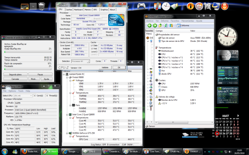
Task: Click the chalkboard icon in top dock
Action: coord(25,7)
